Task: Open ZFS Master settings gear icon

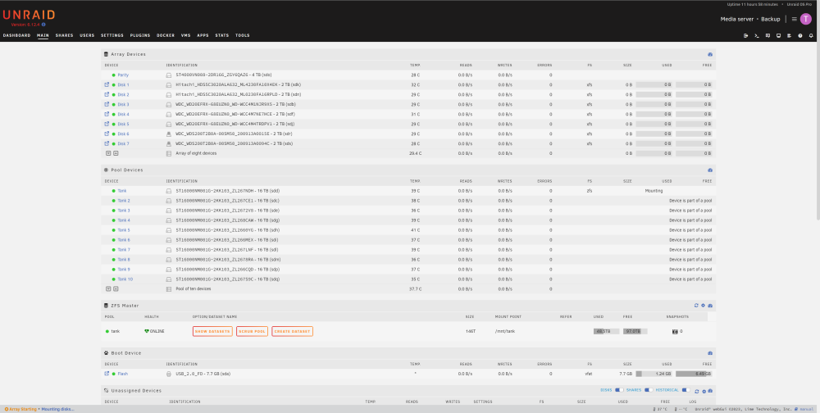Action: (703, 306)
